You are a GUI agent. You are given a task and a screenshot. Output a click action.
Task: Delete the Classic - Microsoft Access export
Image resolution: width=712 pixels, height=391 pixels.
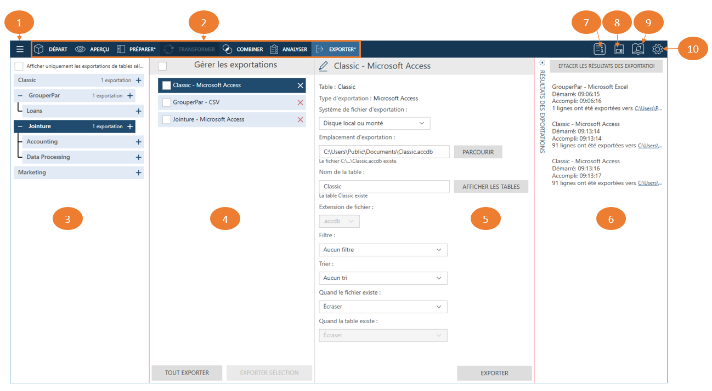300,85
